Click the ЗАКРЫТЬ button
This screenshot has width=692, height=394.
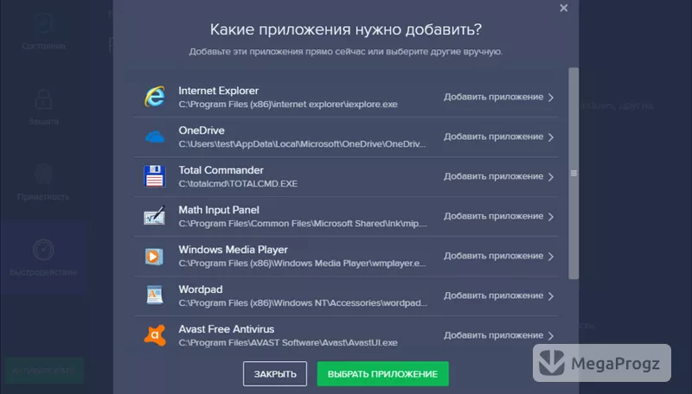[x=275, y=374]
